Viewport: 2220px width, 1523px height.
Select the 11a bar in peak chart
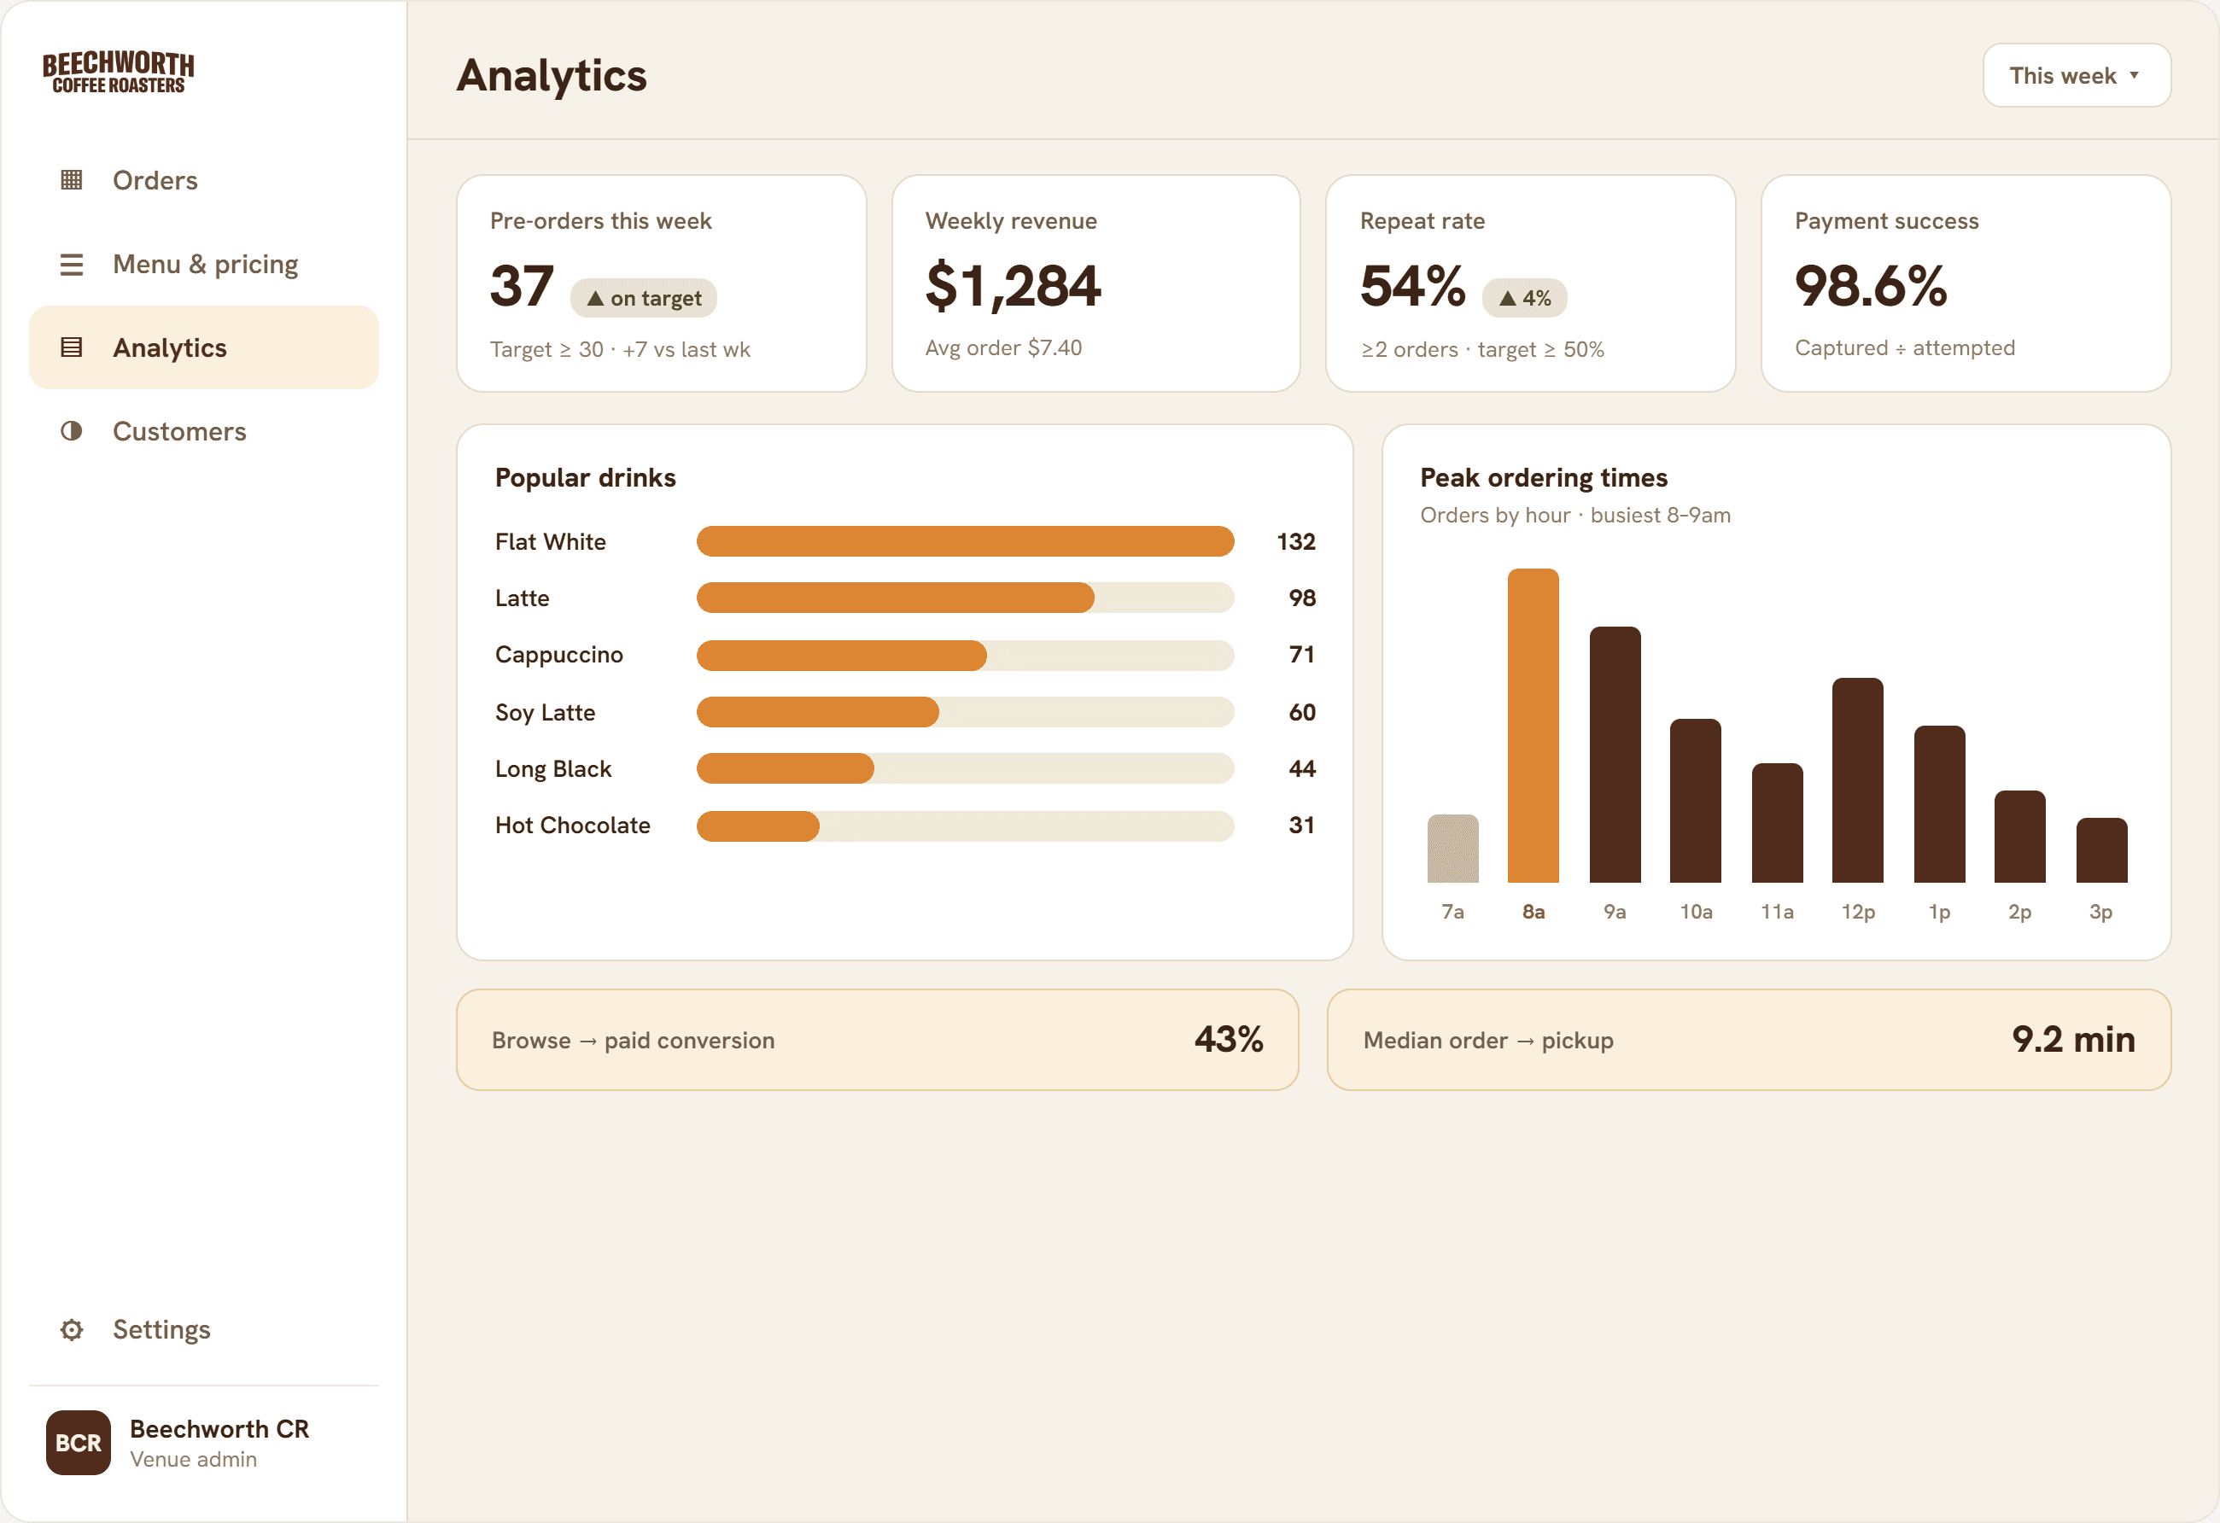click(1778, 823)
